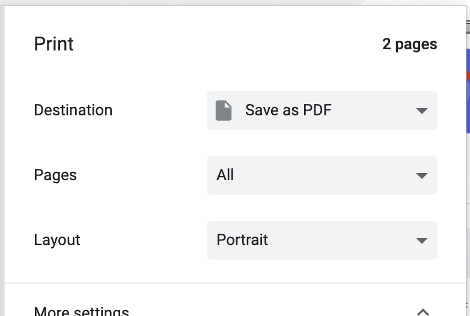Click the Layout label
This screenshot has height=316, width=470.
(x=57, y=240)
